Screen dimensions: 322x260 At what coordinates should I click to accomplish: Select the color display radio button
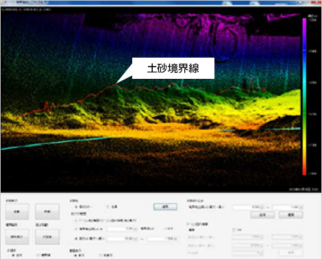pyautogui.click(x=76, y=206)
